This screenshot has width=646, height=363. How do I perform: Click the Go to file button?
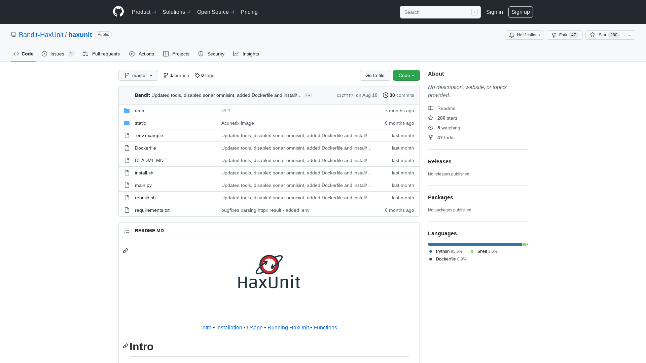click(375, 75)
